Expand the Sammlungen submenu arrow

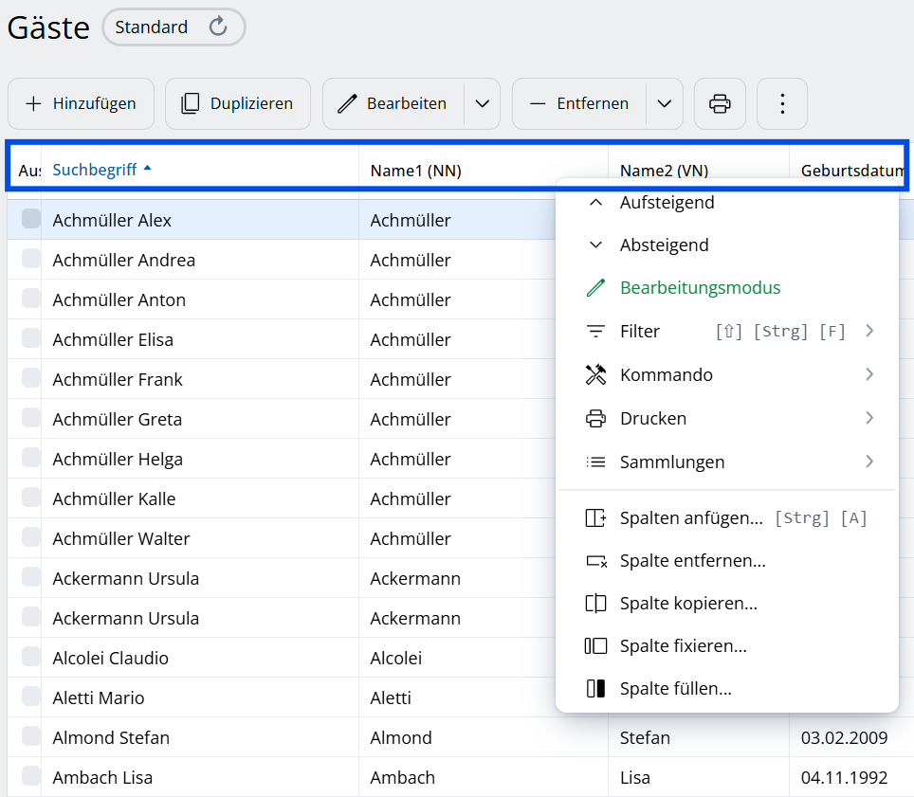pos(869,462)
